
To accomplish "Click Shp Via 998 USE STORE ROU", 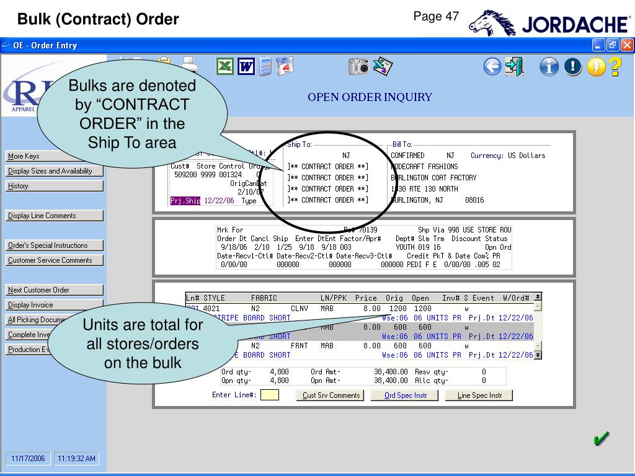I will pyautogui.click(x=464, y=230).
